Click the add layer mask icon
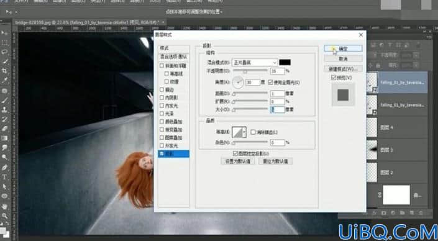This screenshot has height=241, width=438. (384, 213)
